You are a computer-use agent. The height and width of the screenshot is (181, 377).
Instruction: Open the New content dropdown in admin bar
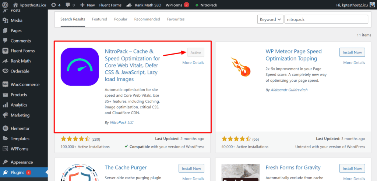(87, 5)
